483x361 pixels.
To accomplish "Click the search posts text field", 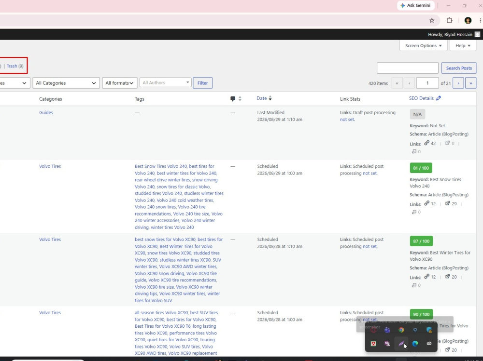I will tap(407, 68).
